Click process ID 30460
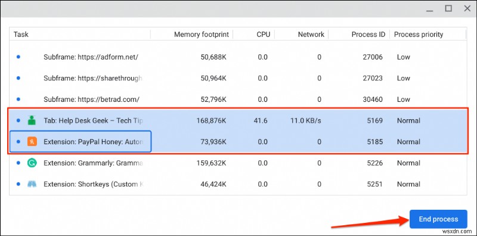This screenshot has width=477, height=236. pyautogui.click(x=373, y=100)
